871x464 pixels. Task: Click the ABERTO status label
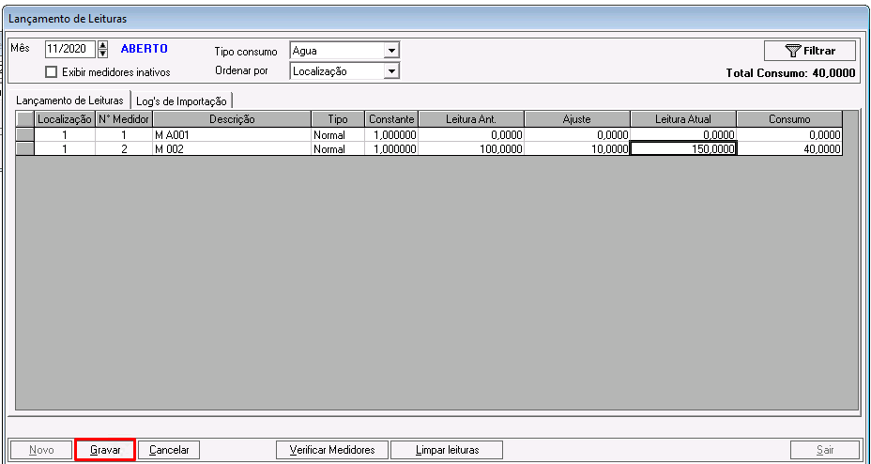tap(144, 49)
